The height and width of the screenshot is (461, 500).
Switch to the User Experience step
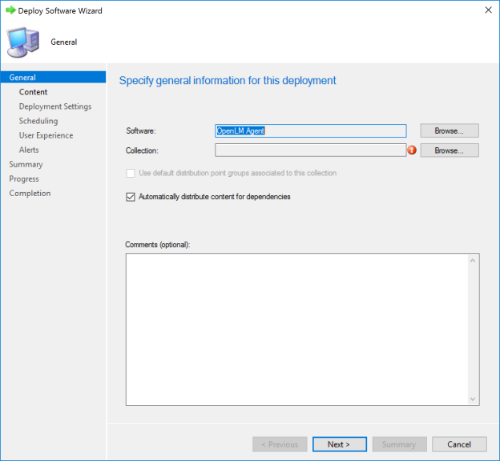point(46,135)
